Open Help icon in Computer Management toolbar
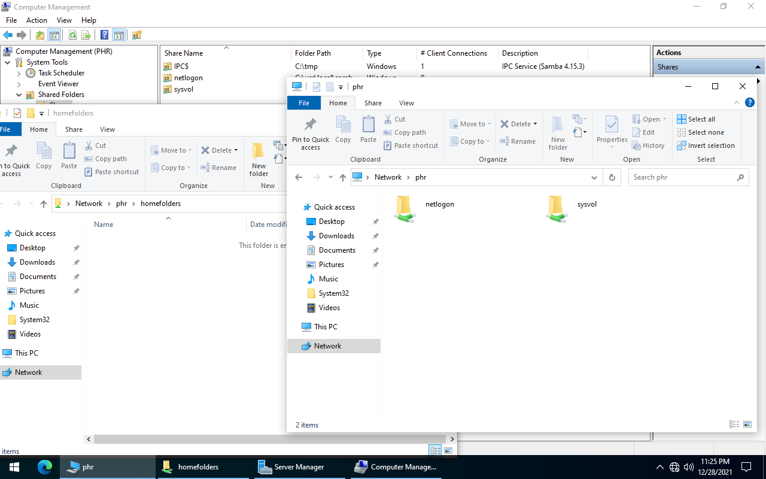This screenshot has height=479, width=766. 105,35
